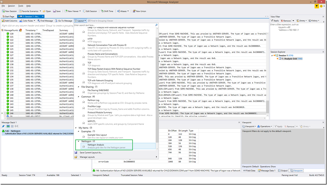Open the Tools menu

(x=21, y=6)
